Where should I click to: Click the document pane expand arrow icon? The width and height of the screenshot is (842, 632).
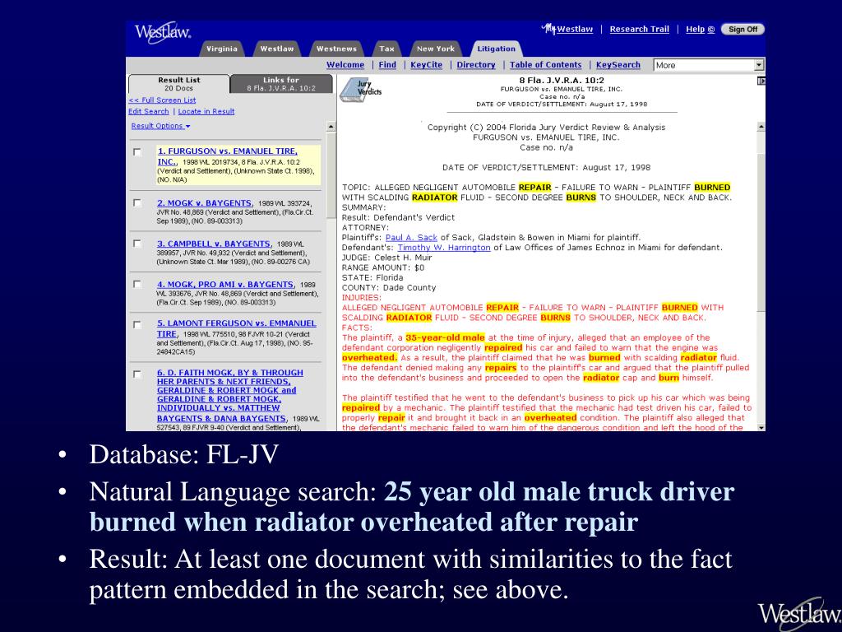(761, 81)
